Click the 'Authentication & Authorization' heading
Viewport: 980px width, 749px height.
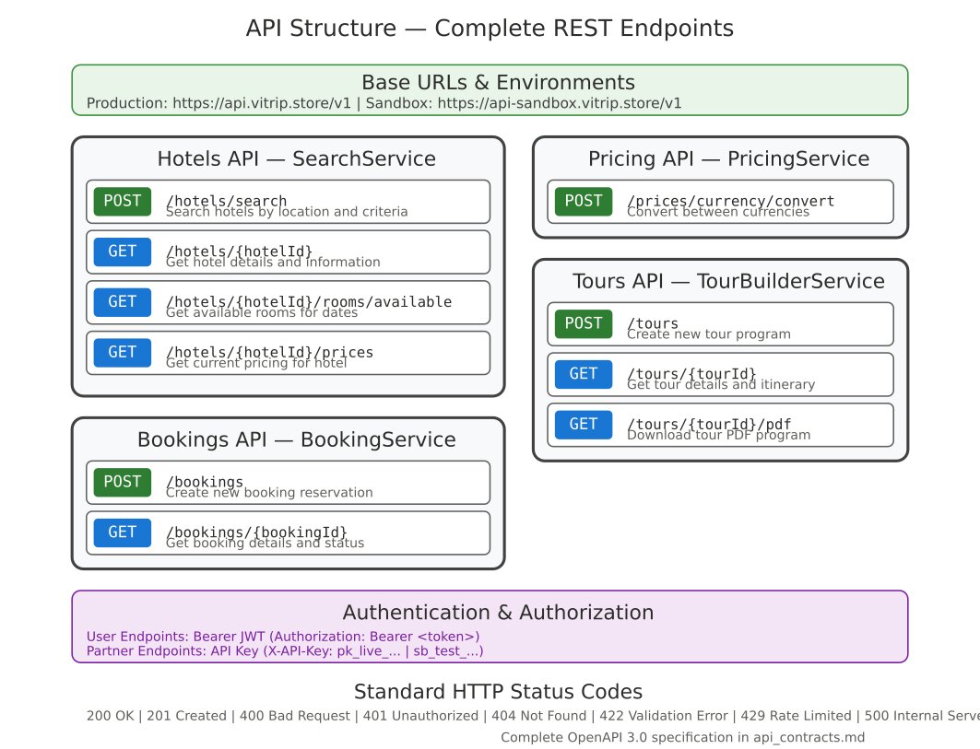point(498,613)
